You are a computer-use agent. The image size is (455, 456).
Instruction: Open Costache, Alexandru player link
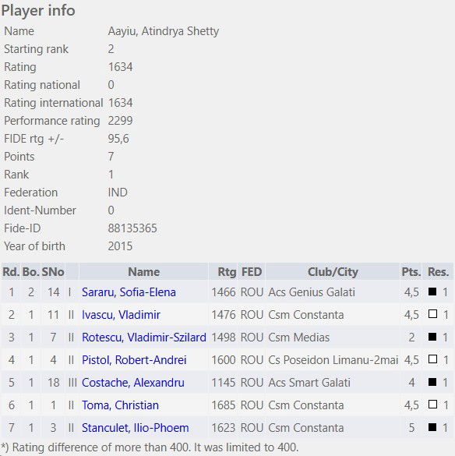click(x=133, y=383)
